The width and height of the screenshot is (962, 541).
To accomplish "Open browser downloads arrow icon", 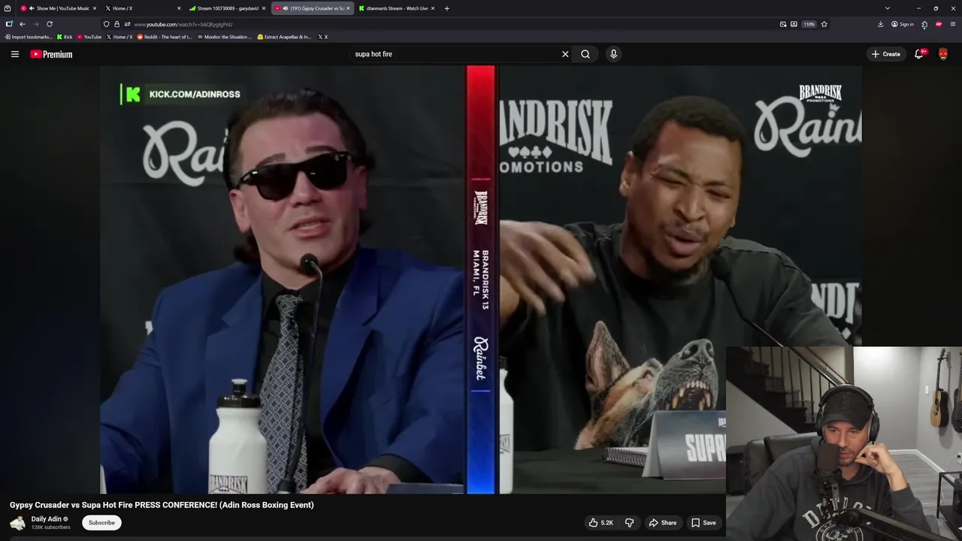I will (x=880, y=24).
